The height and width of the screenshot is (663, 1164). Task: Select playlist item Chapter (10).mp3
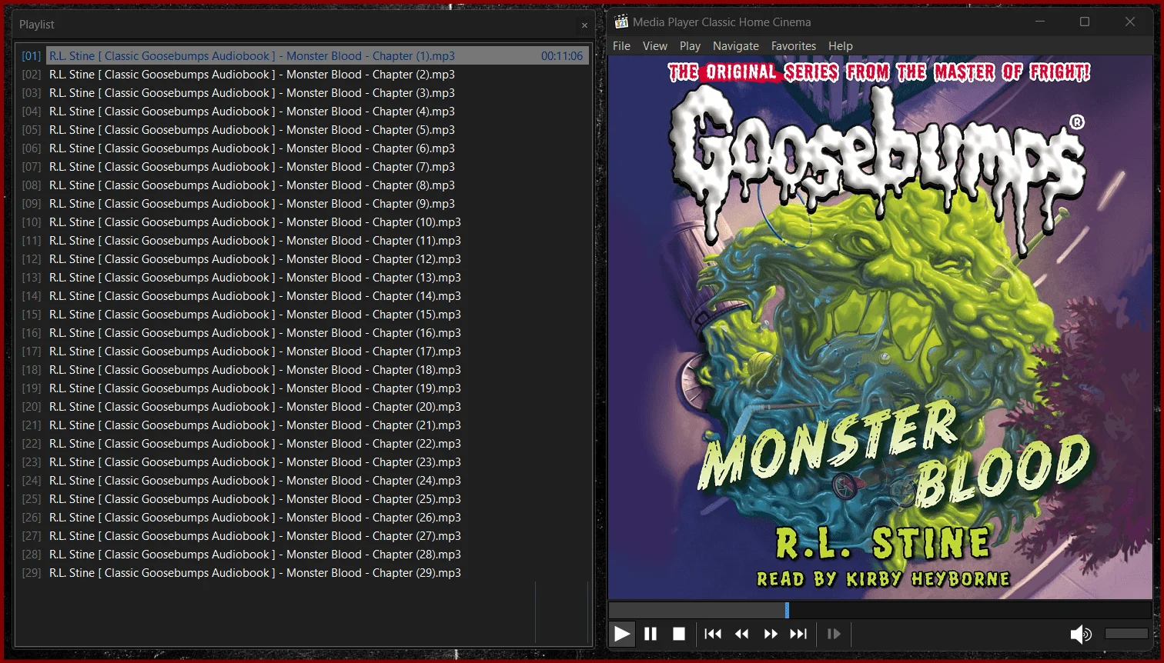pos(318,222)
